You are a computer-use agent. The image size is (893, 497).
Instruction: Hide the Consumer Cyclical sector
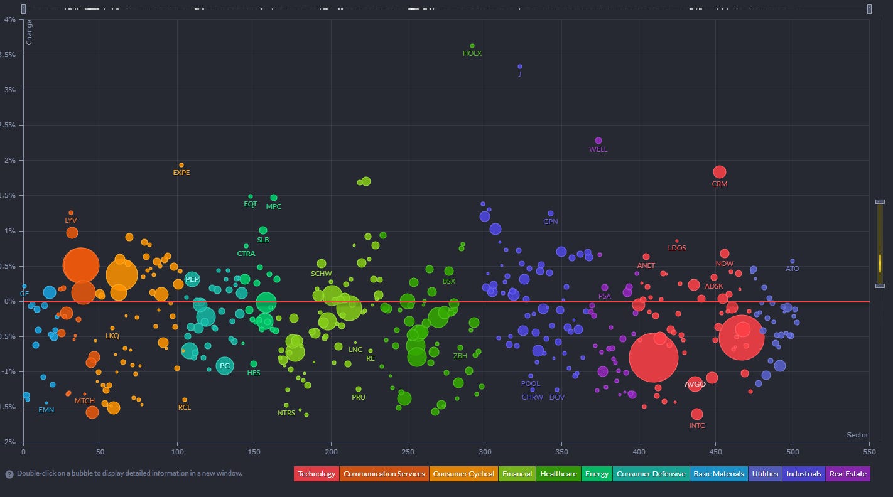(x=463, y=474)
